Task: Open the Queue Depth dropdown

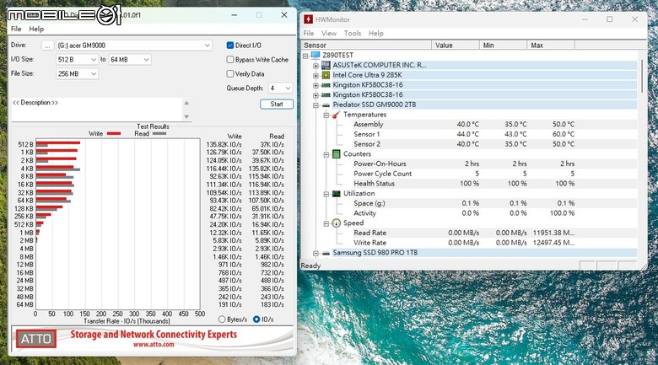Action: 280,89
